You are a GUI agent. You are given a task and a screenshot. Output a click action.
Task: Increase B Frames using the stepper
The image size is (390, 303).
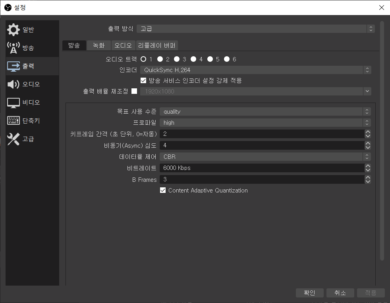click(368, 177)
